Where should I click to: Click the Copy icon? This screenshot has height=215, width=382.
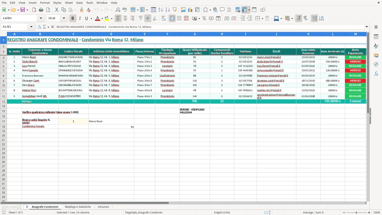pos(63,10)
